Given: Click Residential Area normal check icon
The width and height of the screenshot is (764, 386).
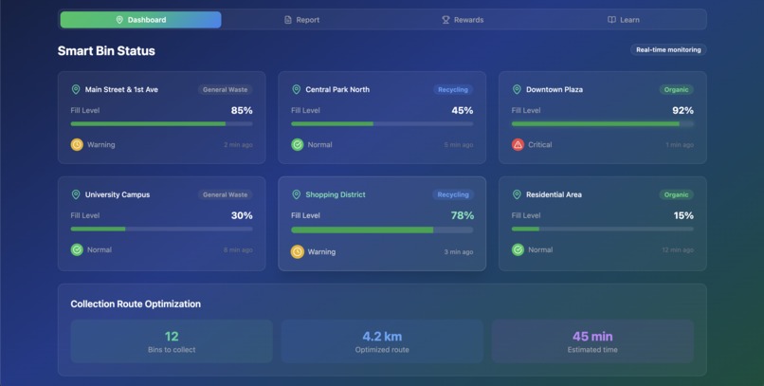Looking at the screenshot, I should pyautogui.click(x=518, y=249).
